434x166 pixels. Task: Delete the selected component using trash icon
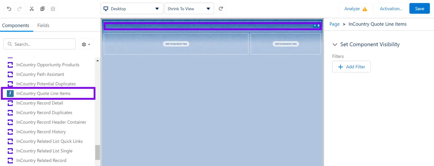tap(319, 25)
